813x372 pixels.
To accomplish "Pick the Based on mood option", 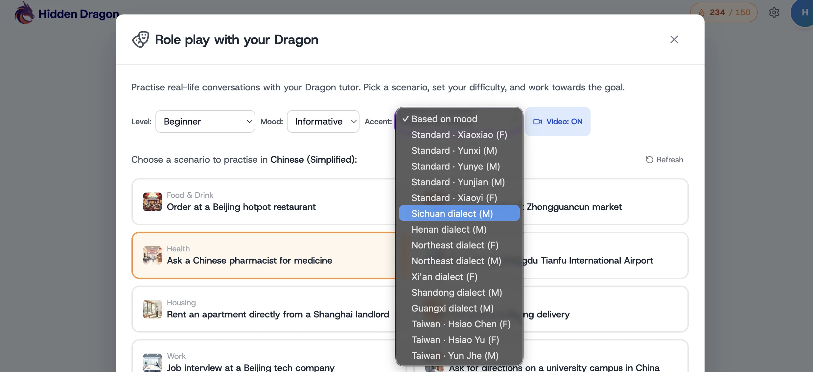I will 444,119.
